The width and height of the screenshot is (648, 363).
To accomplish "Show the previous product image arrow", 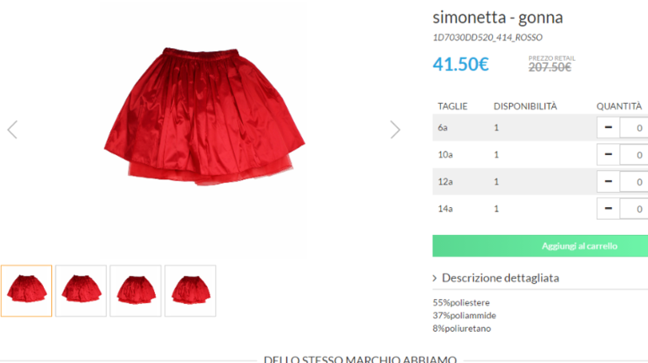I will 13,130.
